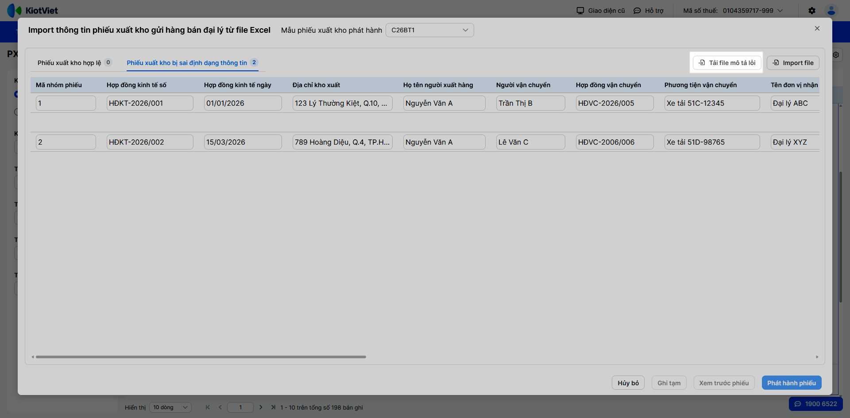Image resolution: width=850 pixels, height=418 pixels.
Task: Click the column settings gear behind dialog
Action: pos(836,55)
